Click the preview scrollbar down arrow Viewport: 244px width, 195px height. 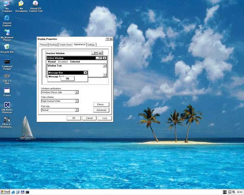(x=105, y=75)
